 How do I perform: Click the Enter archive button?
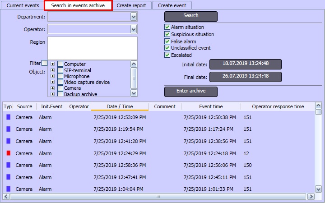(x=191, y=92)
